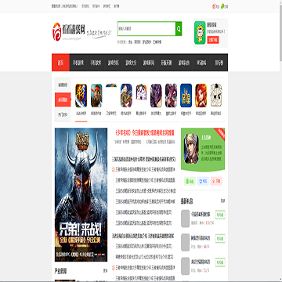The height and width of the screenshot is (282, 282).
Task: Open the blue casino-style game icon
Action: 186,96
